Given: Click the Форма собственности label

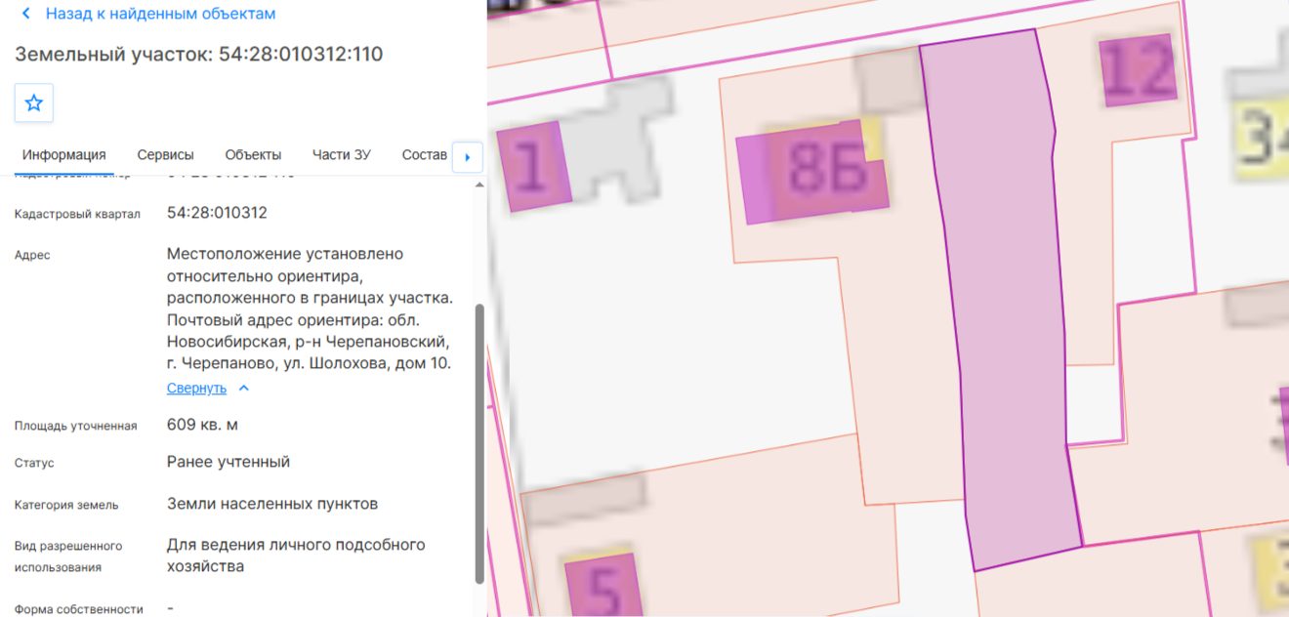Looking at the screenshot, I should [79, 609].
